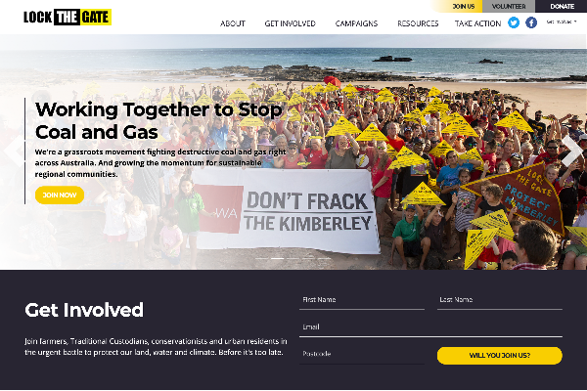This screenshot has width=587, height=391.
Task: Focus the First Name field
Action: [x=362, y=300]
